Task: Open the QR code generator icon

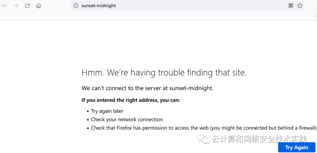Action: (291, 6)
